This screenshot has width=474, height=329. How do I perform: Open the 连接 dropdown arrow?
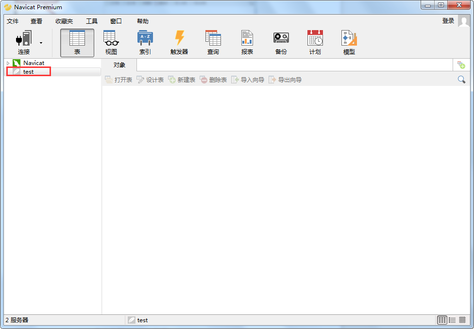[x=41, y=43]
